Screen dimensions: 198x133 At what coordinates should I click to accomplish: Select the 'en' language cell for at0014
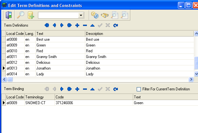[x=30, y=74]
